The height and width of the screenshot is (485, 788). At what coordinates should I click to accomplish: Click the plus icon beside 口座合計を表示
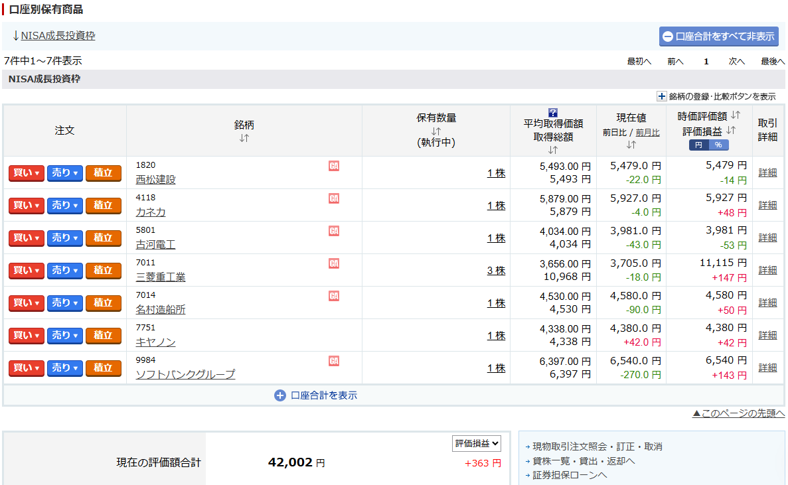280,395
